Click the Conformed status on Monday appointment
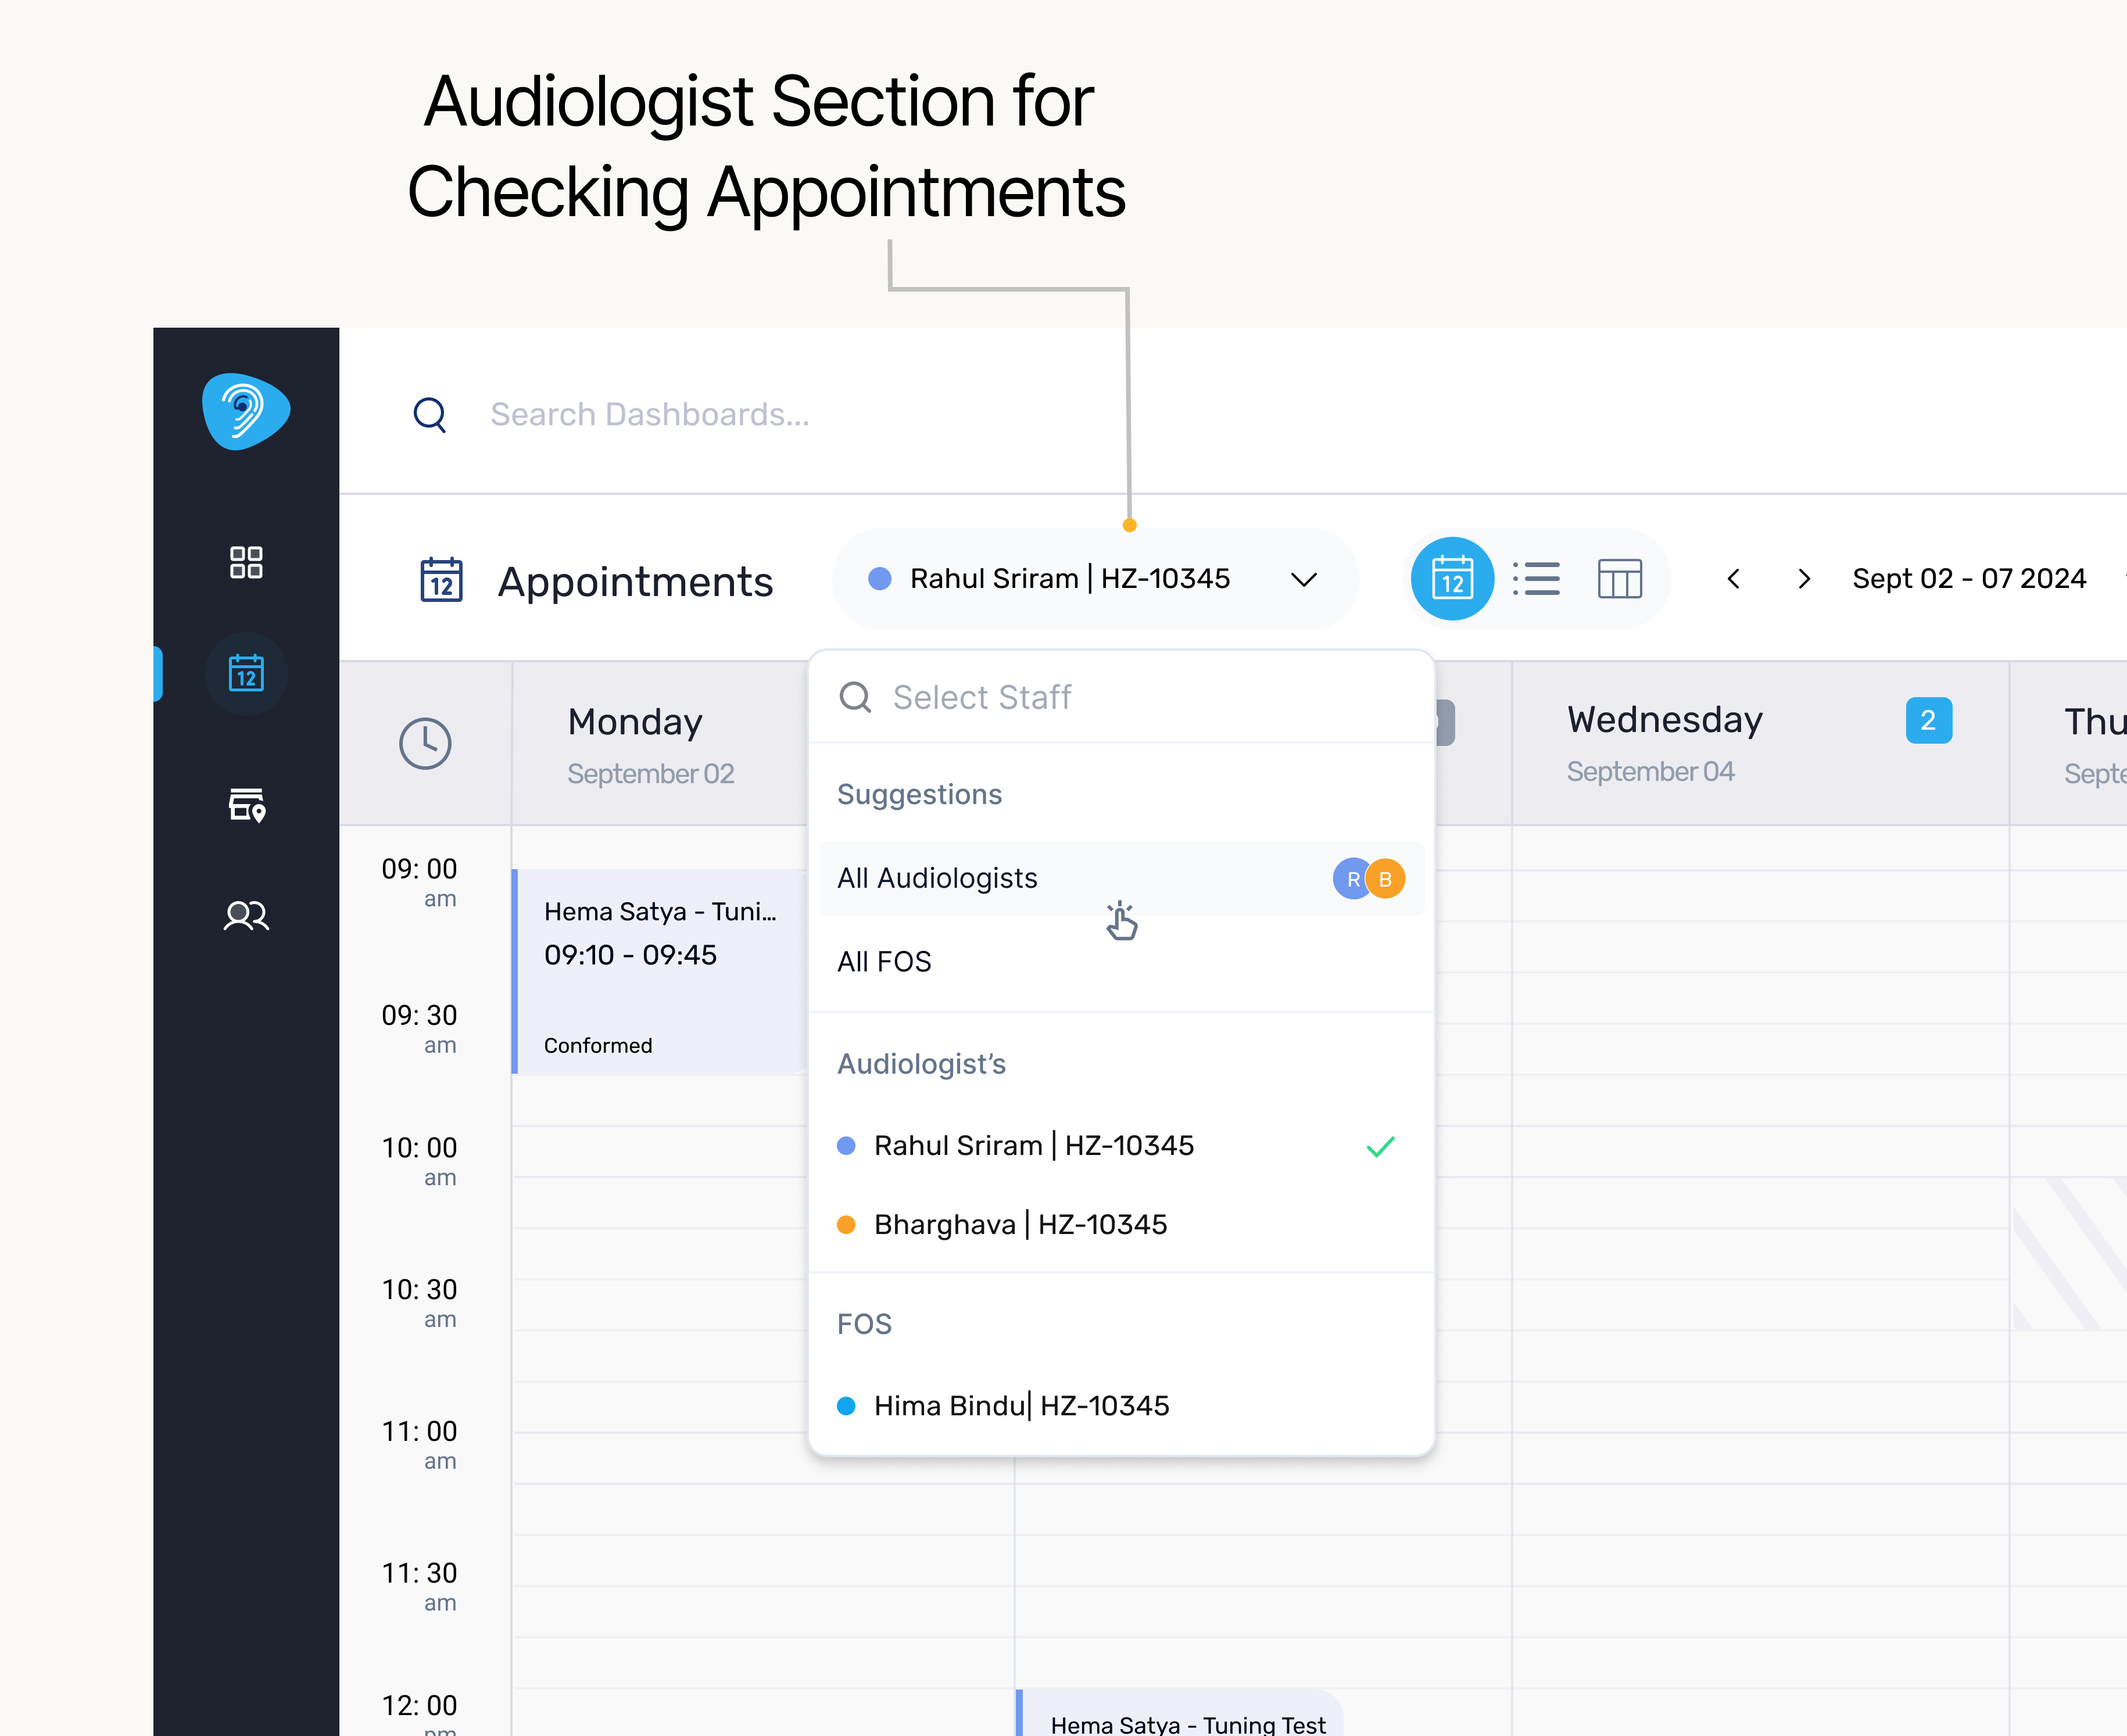The height and width of the screenshot is (1736, 2127). (597, 1045)
